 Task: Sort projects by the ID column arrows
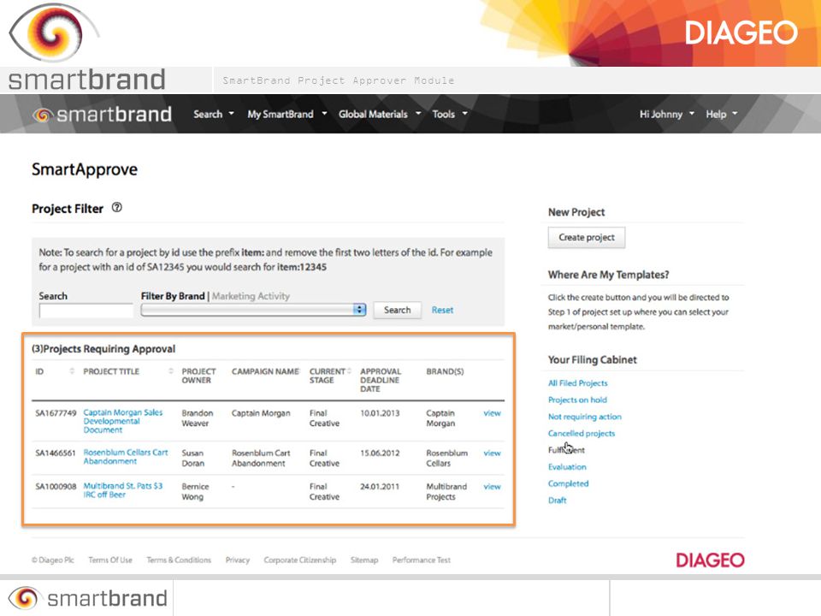click(72, 371)
